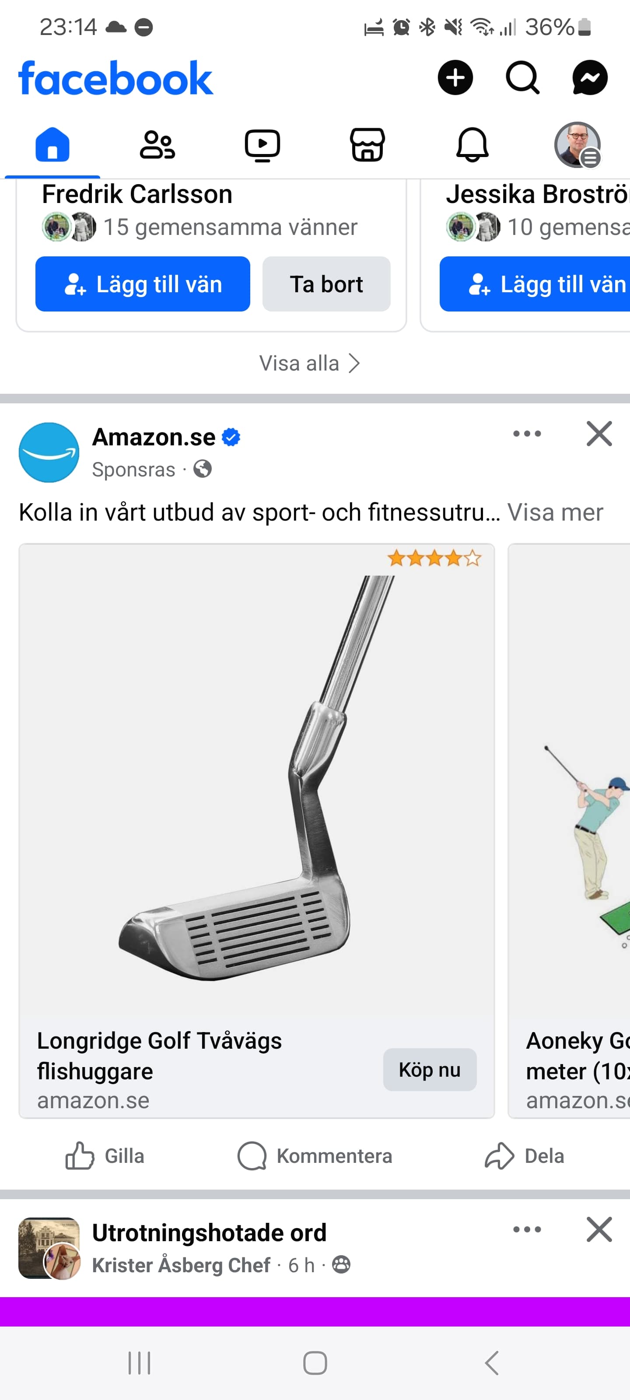Tap the Kommentera comment icon

tap(315, 1155)
